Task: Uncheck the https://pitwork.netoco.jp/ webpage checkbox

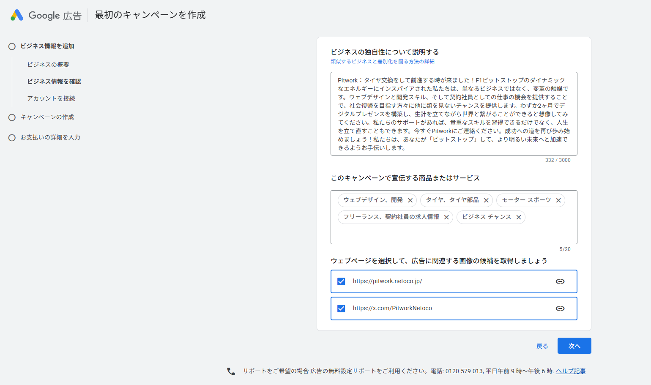Action: pyautogui.click(x=341, y=281)
